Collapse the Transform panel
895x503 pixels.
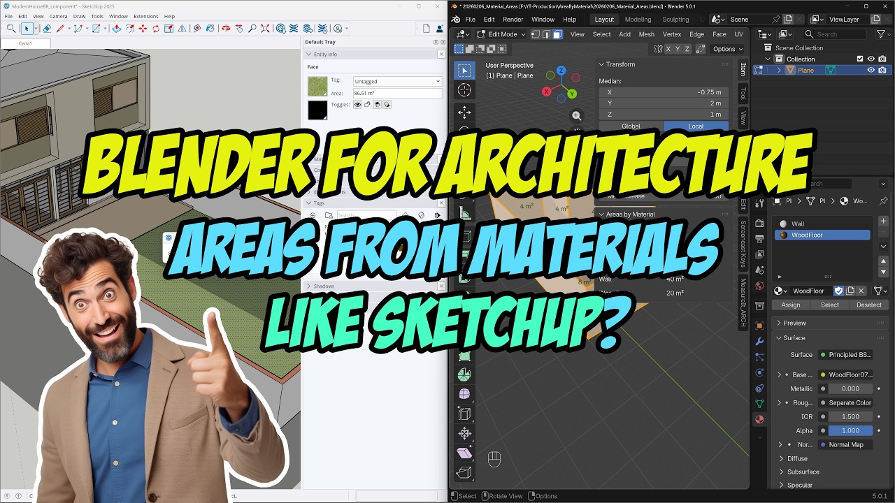(x=601, y=64)
